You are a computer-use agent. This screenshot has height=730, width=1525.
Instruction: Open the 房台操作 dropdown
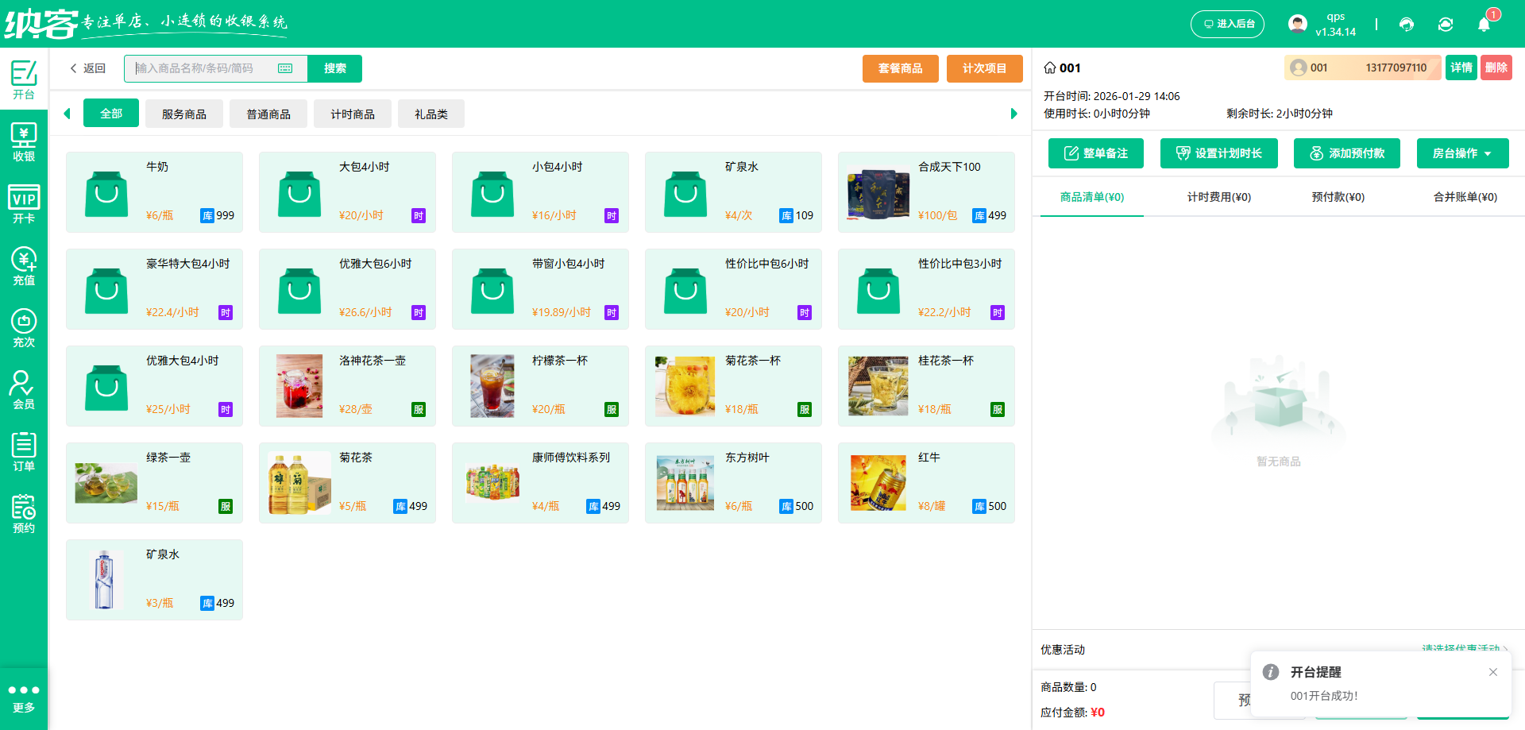point(1462,153)
